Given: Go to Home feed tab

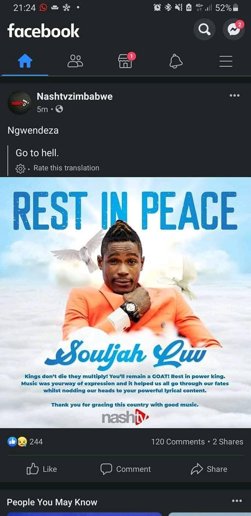Looking at the screenshot, I should (25, 61).
